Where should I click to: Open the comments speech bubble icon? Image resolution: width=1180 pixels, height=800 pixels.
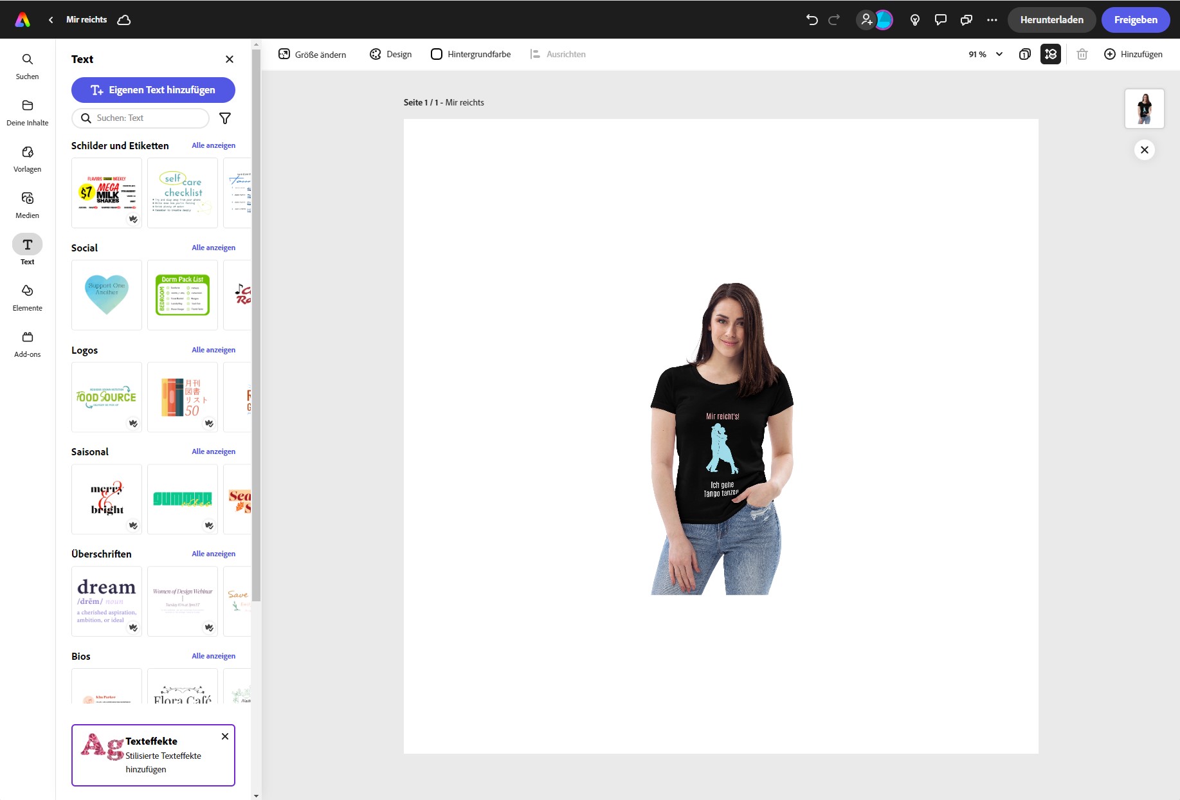click(x=941, y=20)
